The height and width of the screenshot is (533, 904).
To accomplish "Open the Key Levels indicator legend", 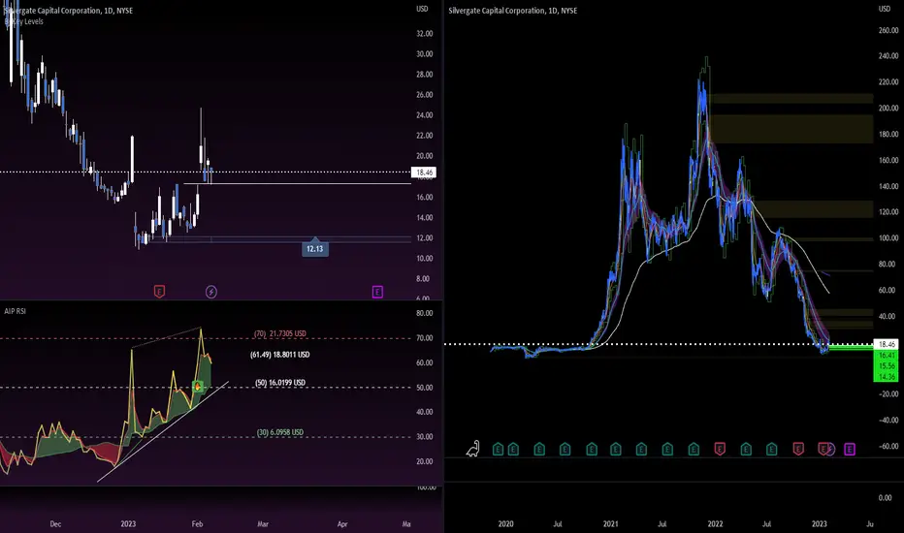I will [23, 21].
